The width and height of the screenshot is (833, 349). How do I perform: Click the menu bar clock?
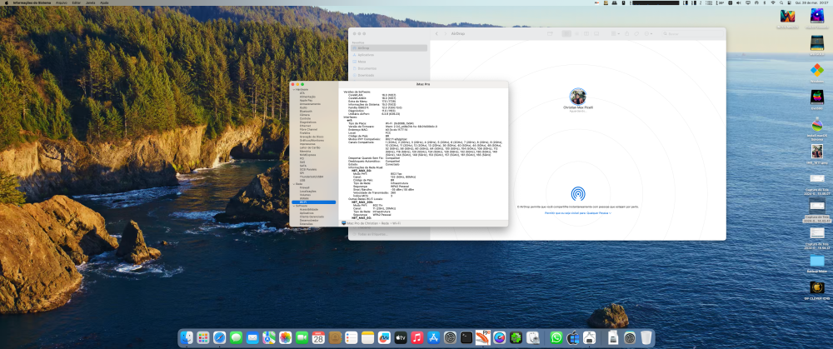click(811, 2)
